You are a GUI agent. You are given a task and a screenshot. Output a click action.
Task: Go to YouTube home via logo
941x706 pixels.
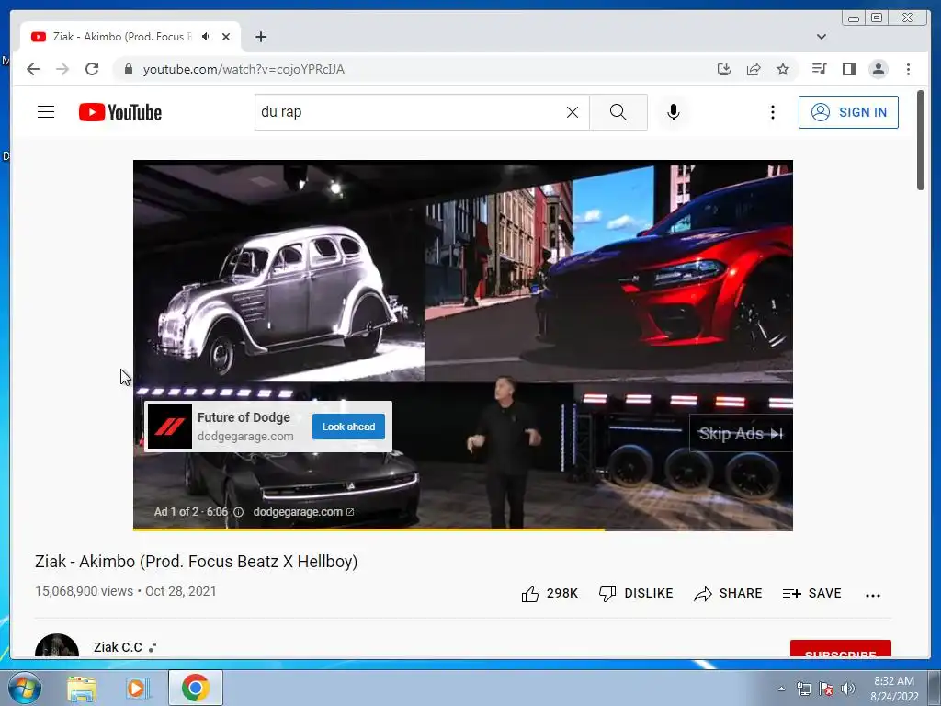click(120, 112)
